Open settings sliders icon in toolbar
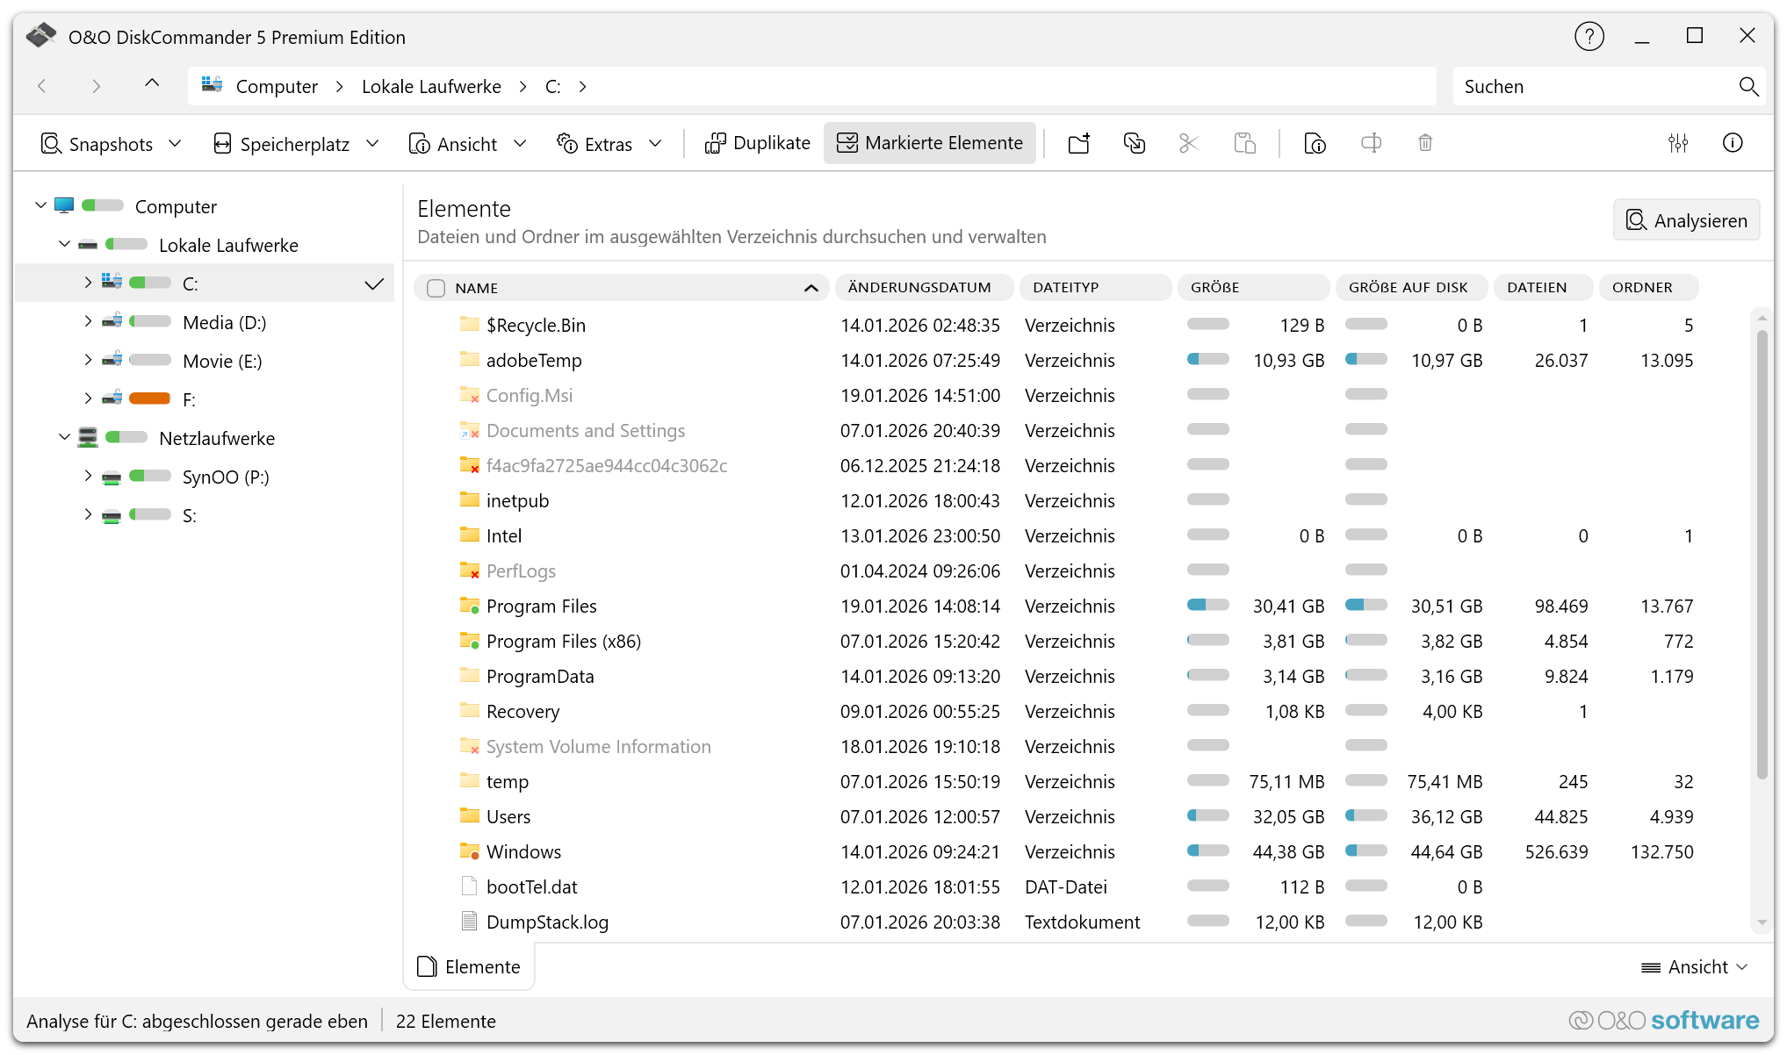 coord(1678,143)
